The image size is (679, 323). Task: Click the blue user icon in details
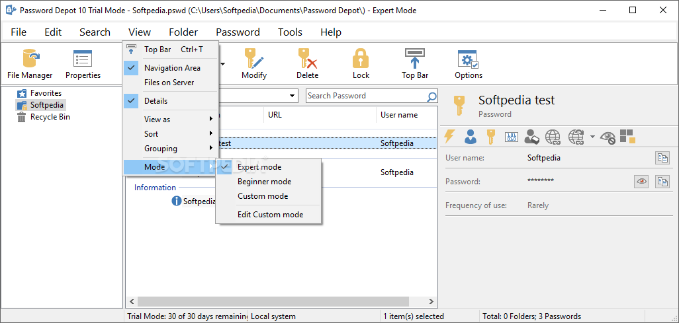pos(471,137)
